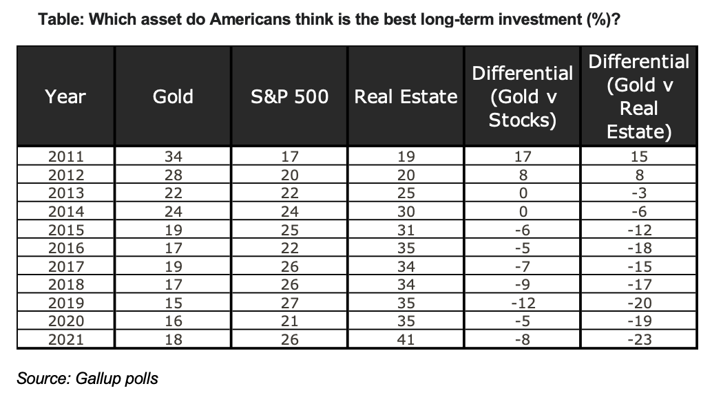Select the Gold value for 2011
The height and width of the screenshot is (395, 712).
pos(173,156)
